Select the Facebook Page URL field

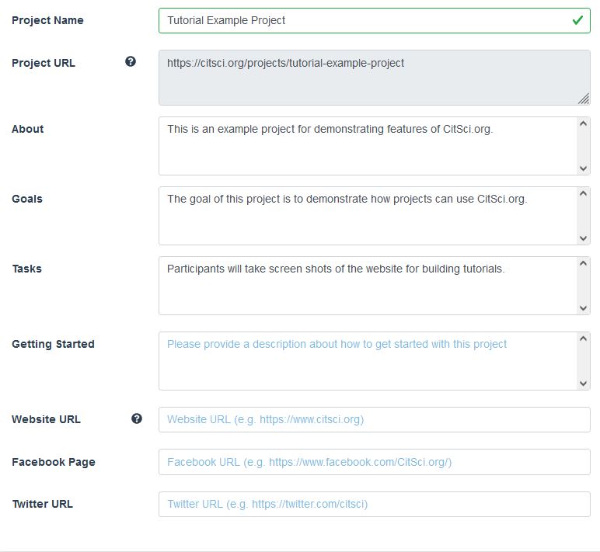(x=374, y=462)
